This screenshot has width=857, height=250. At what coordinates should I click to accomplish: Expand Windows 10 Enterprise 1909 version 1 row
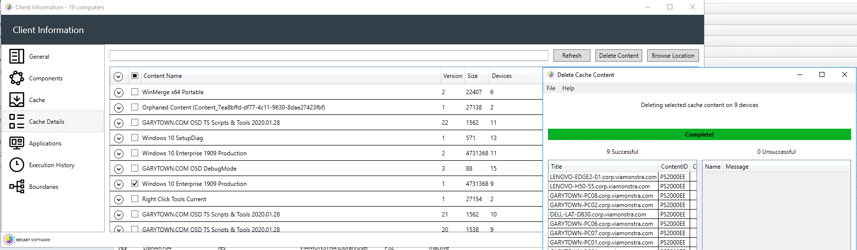(x=118, y=184)
